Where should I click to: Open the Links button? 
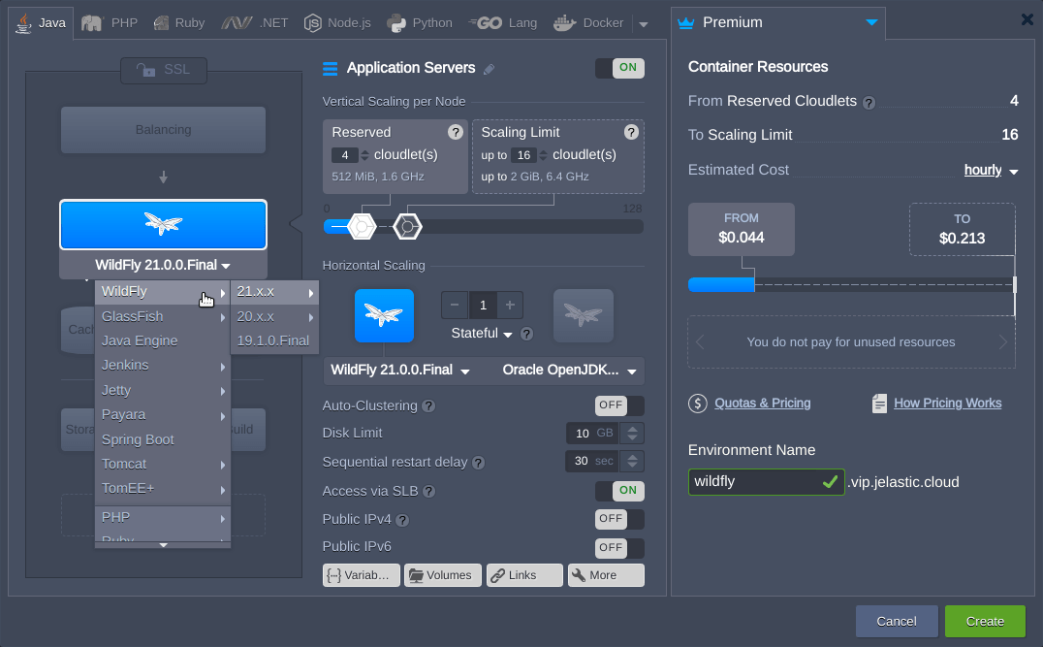pyautogui.click(x=524, y=575)
